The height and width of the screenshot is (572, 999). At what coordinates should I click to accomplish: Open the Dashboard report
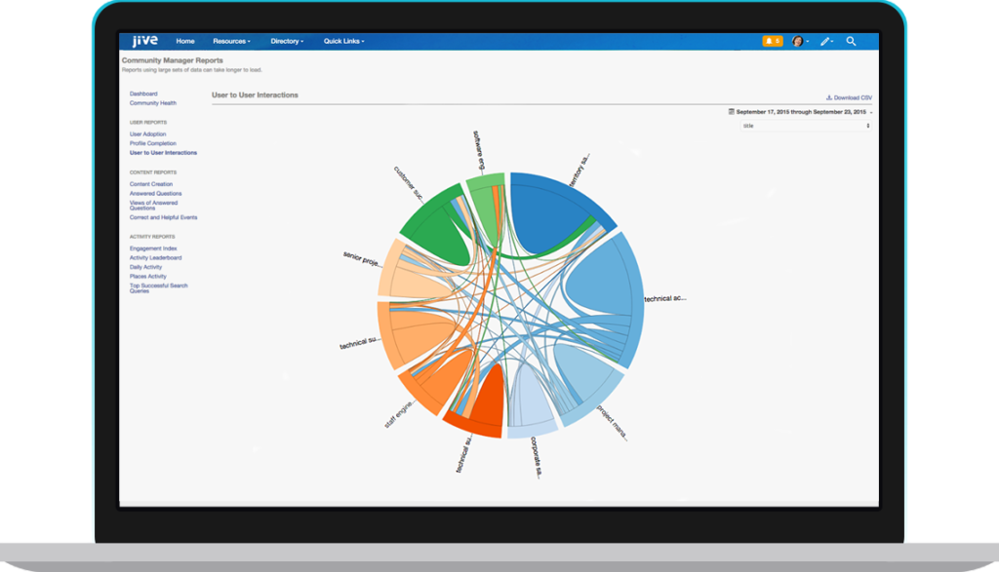click(143, 94)
